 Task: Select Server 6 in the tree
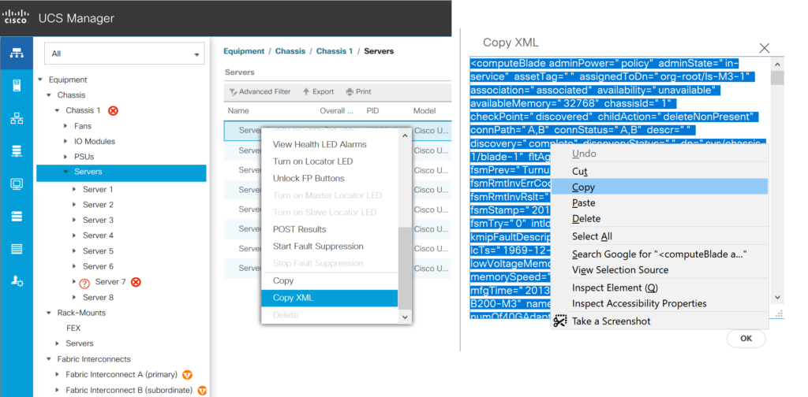[98, 266]
